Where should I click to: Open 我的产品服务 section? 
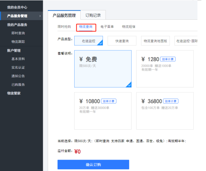(17, 25)
